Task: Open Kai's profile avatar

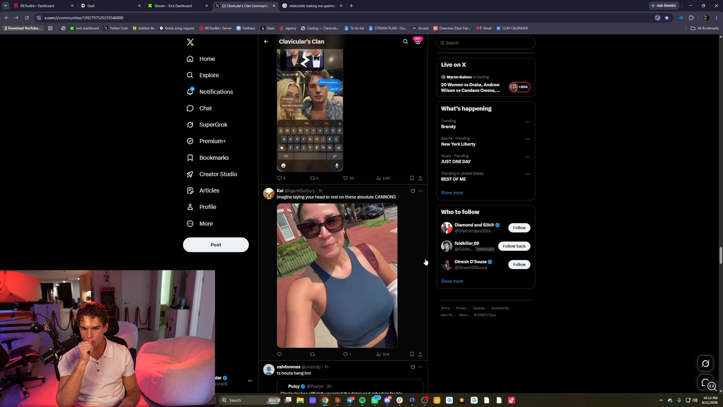Action: click(x=269, y=194)
